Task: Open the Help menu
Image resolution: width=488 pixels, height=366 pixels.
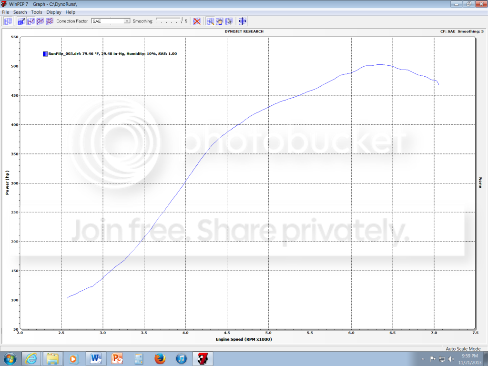Action: [x=71, y=12]
